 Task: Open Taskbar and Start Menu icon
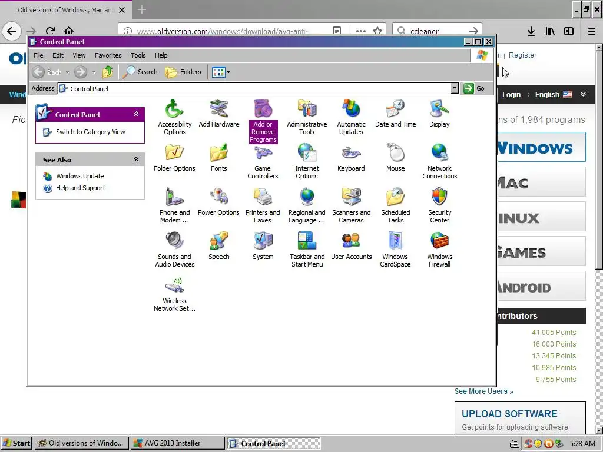[307, 250]
